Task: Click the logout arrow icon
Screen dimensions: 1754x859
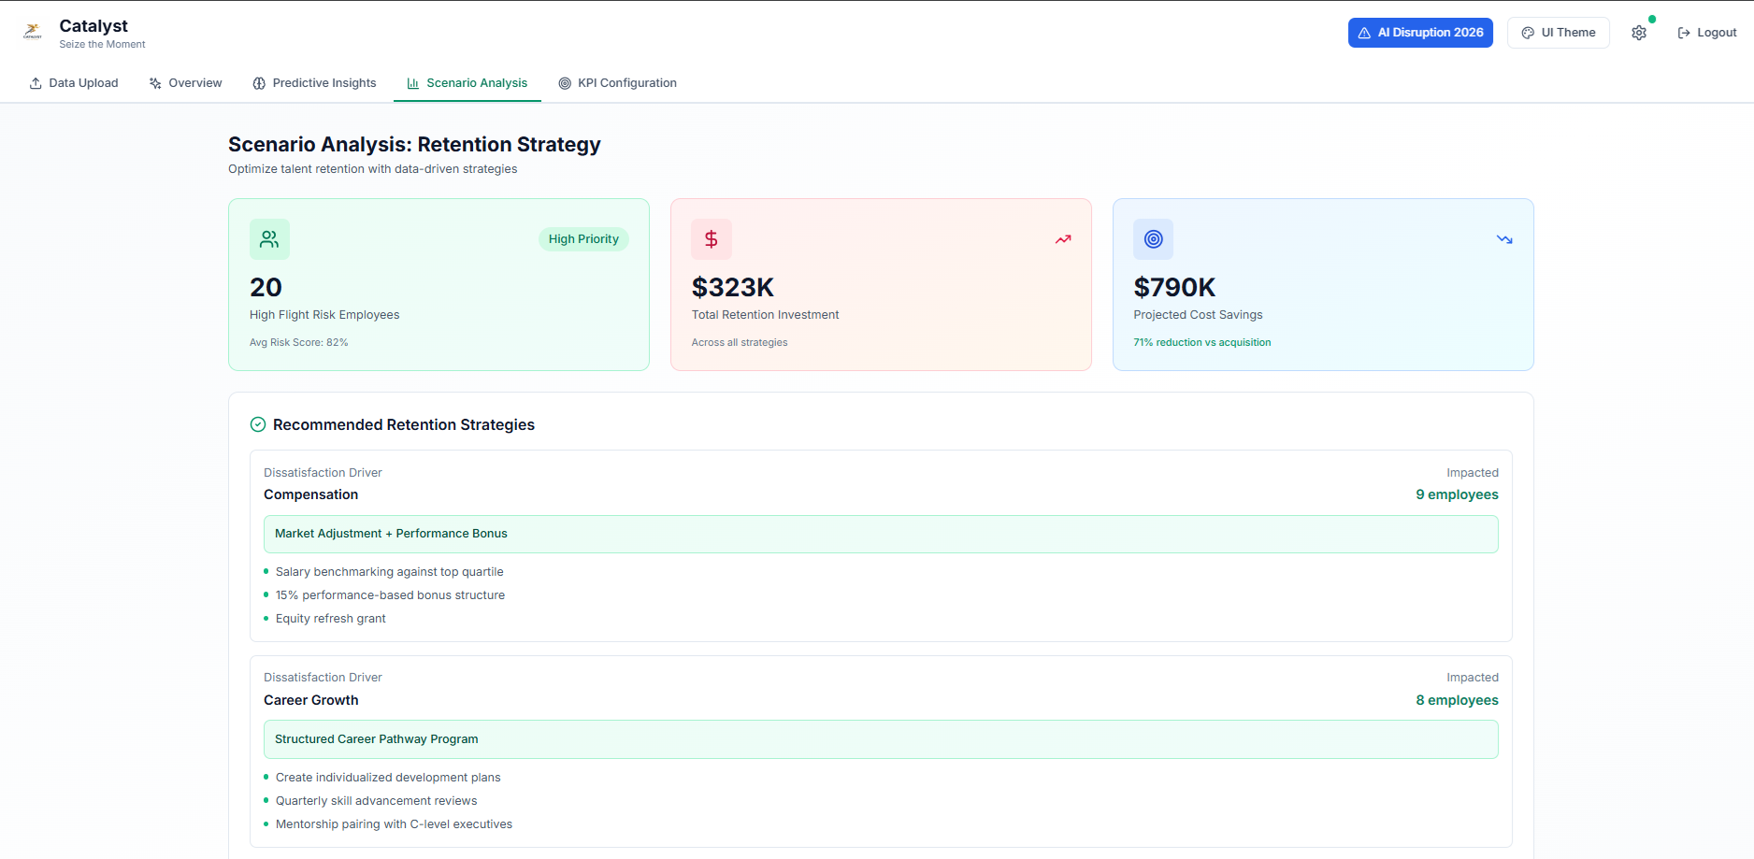Action: click(1684, 33)
